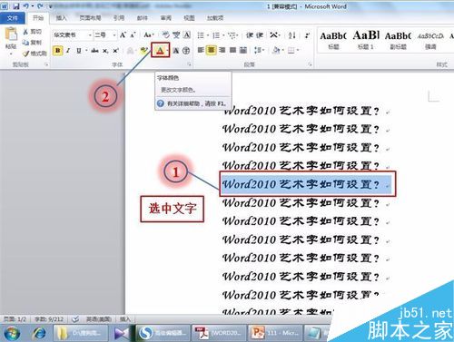454x342 pixels.
Task: Click the Character Border icon
Action: 187,35
